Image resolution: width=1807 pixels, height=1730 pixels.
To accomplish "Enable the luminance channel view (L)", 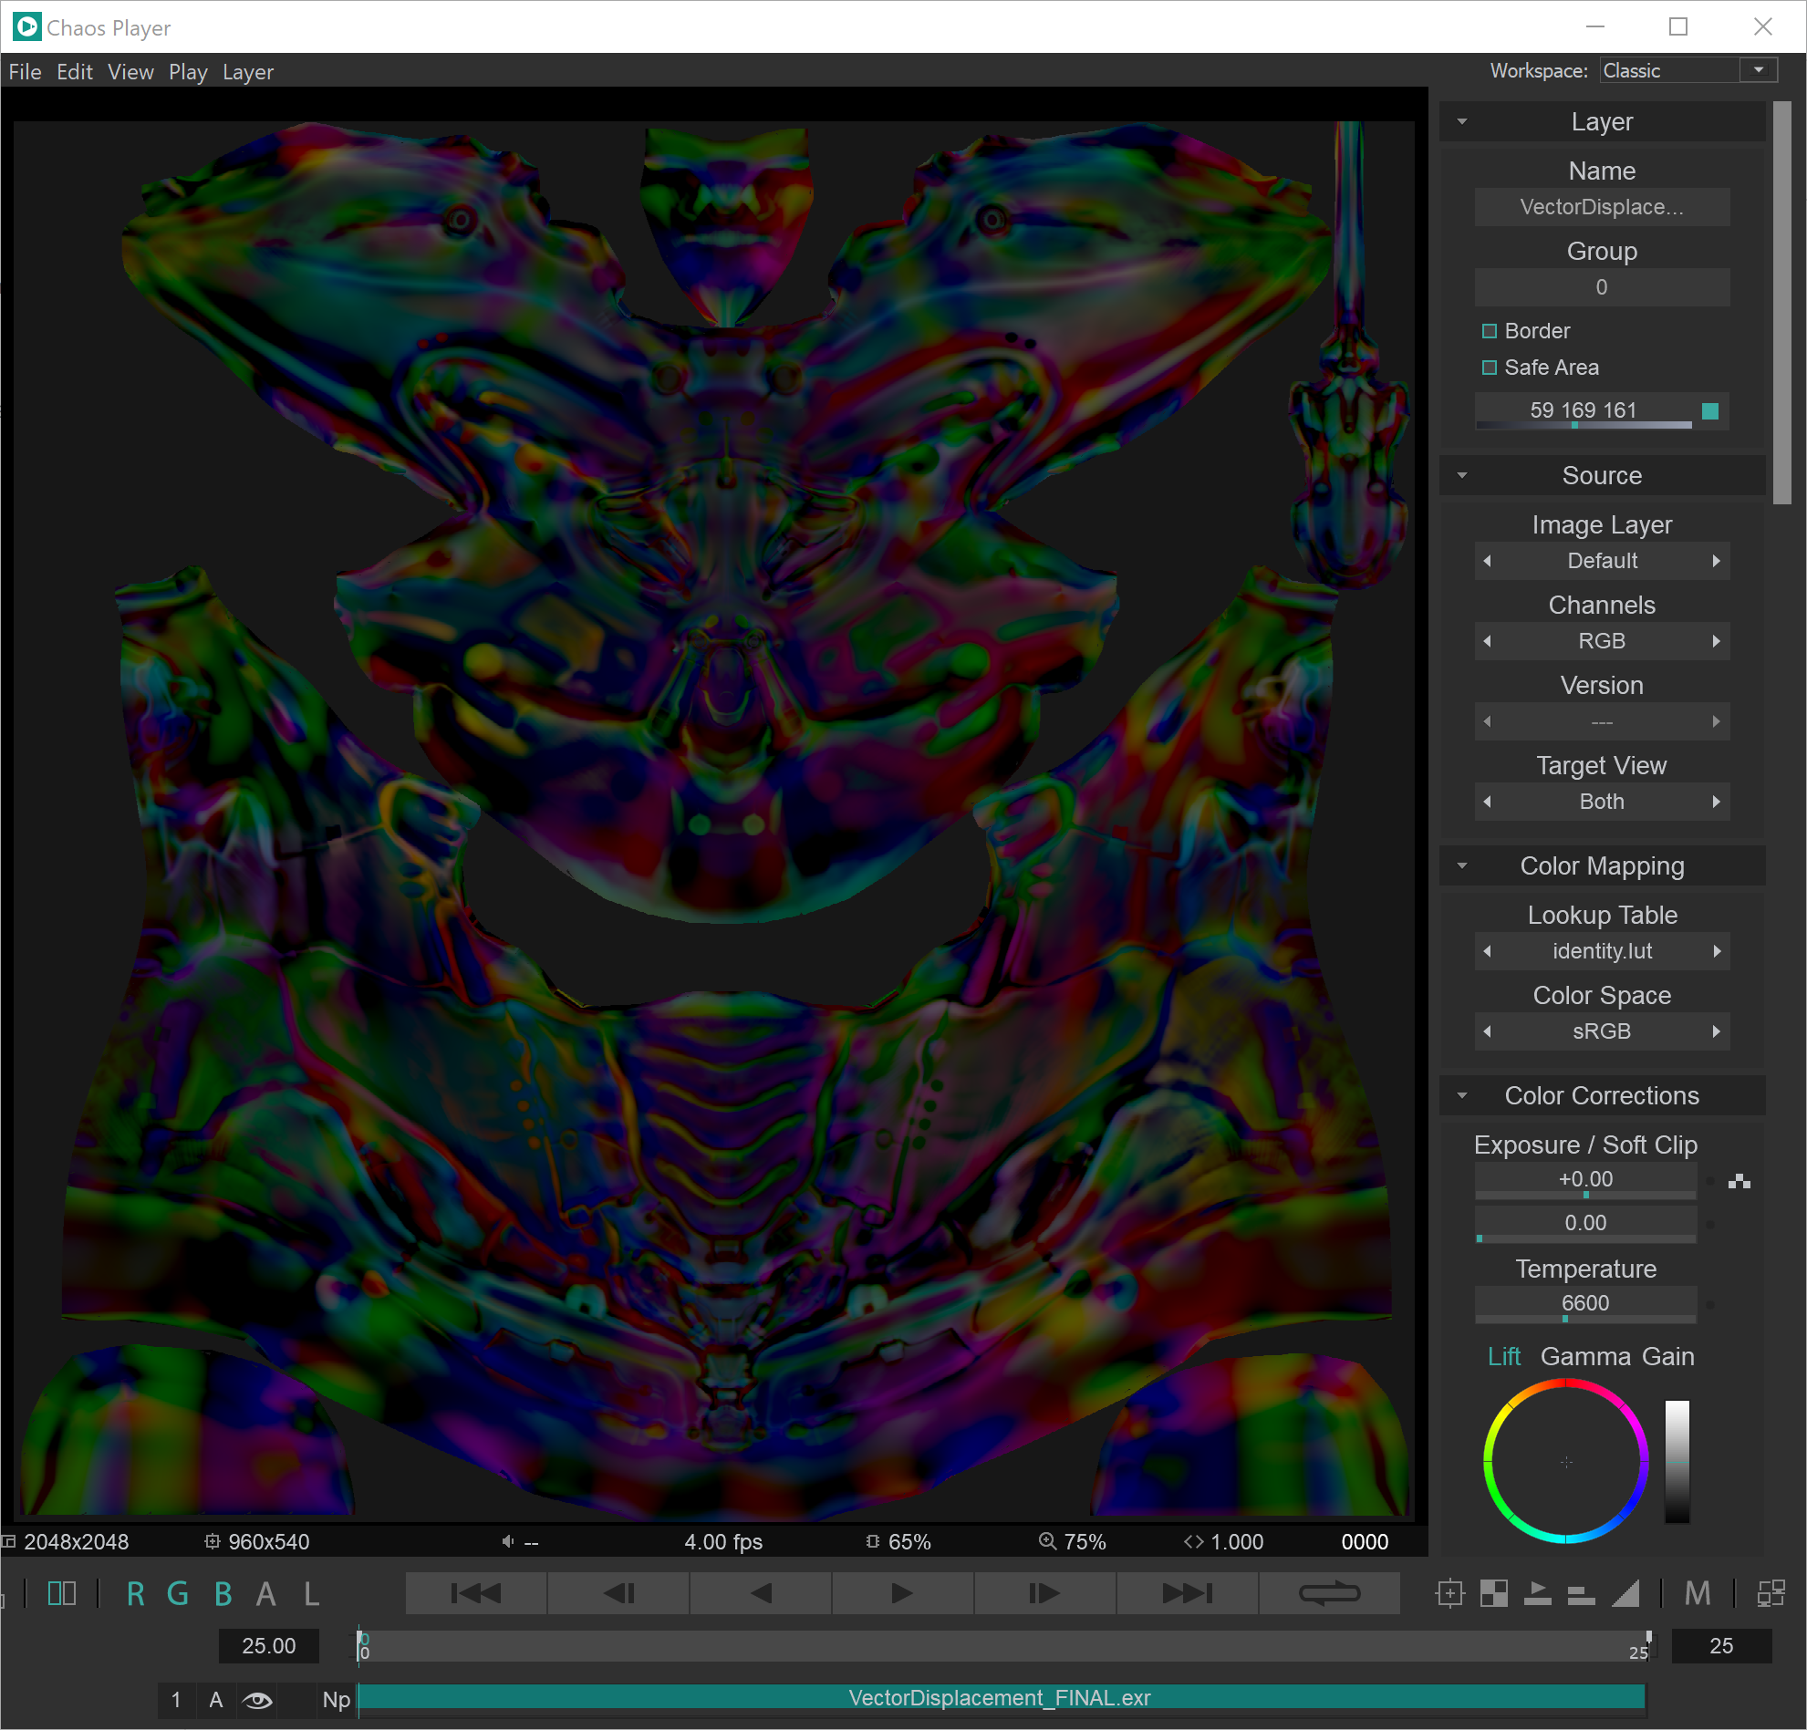I will 311,1593.
